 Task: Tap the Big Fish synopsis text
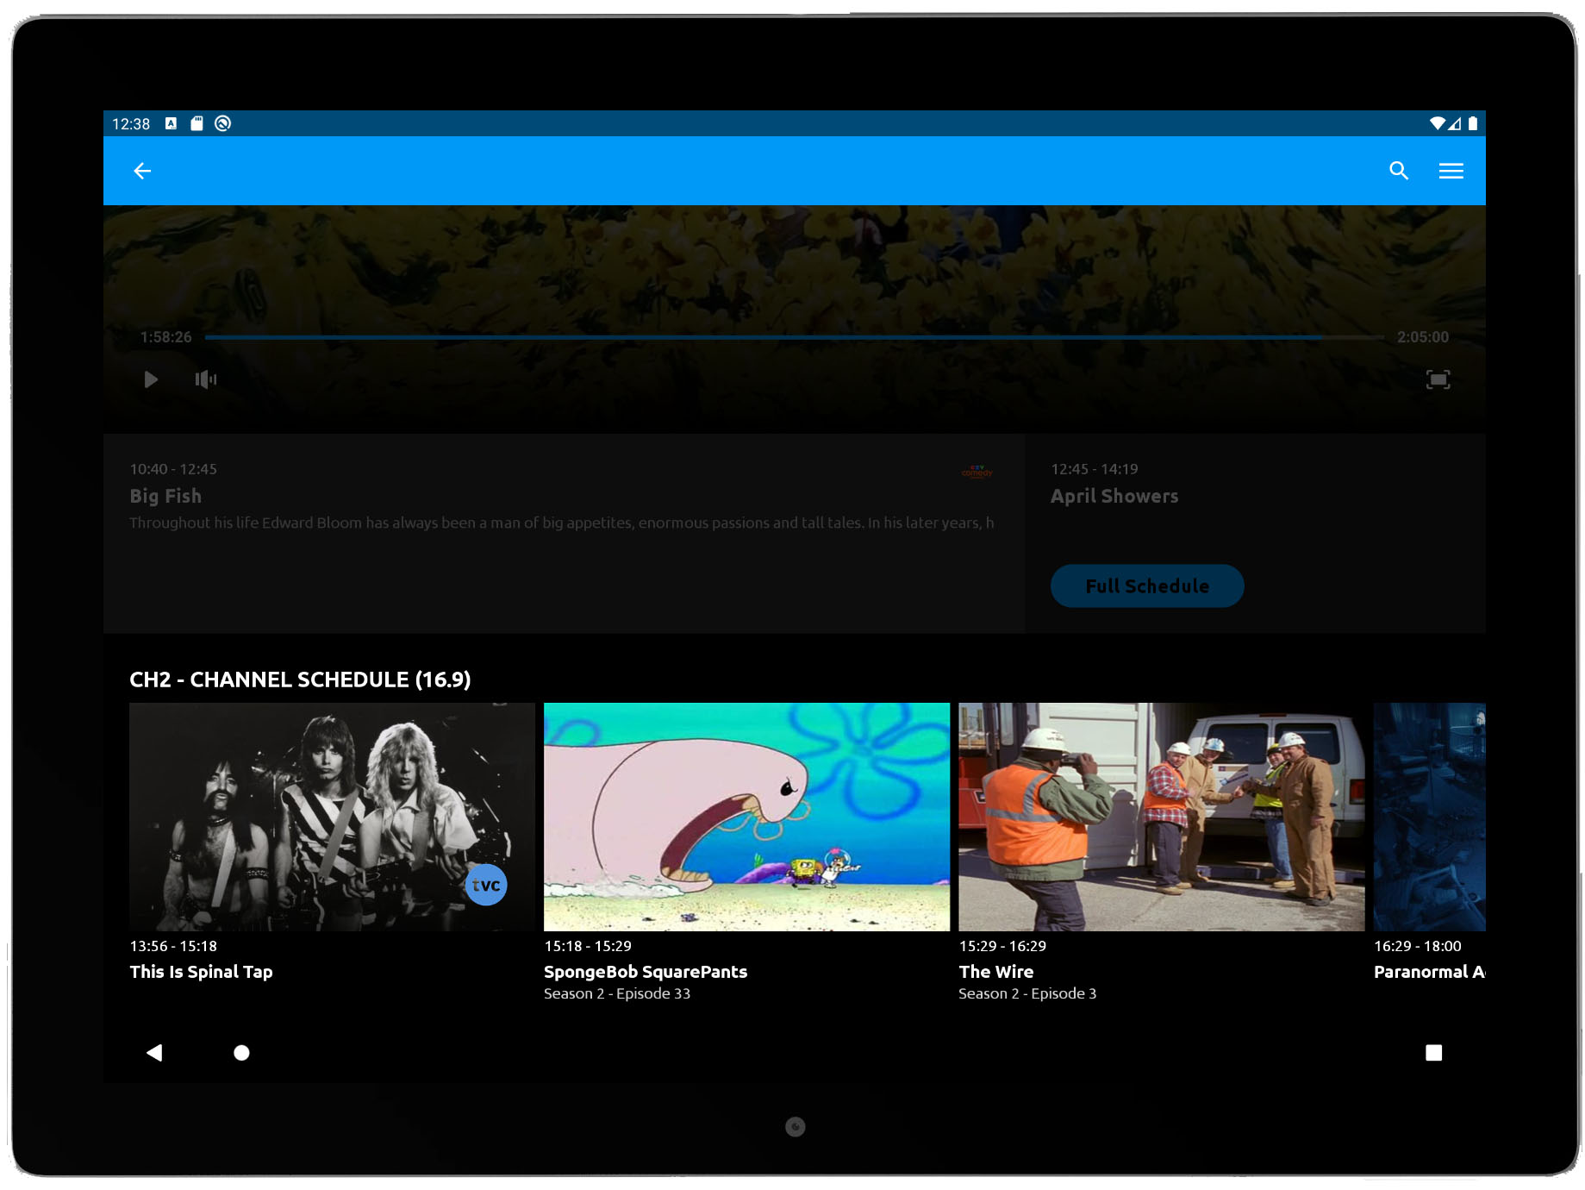pyautogui.click(x=562, y=523)
